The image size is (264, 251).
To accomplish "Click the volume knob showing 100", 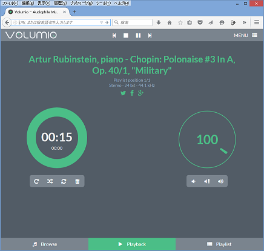I will [x=207, y=139].
